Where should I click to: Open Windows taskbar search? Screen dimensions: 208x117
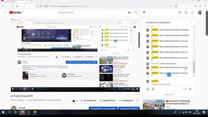click(9, 112)
